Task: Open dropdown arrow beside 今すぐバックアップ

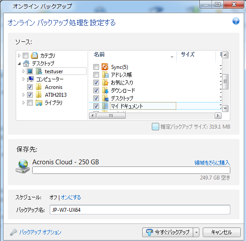Action: (x=196, y=232)
